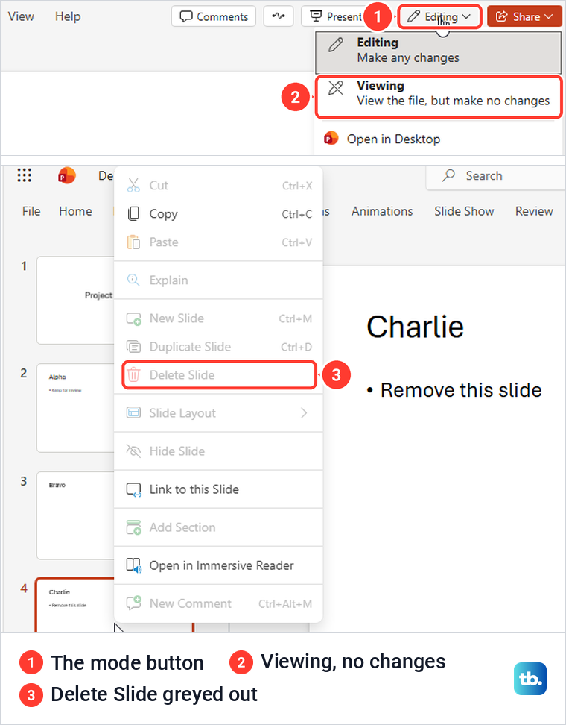Viewport: 566px width, 725px height.
Task: Select slide 4 Charlie thumbnail
Action: click(x=75, y=604)
